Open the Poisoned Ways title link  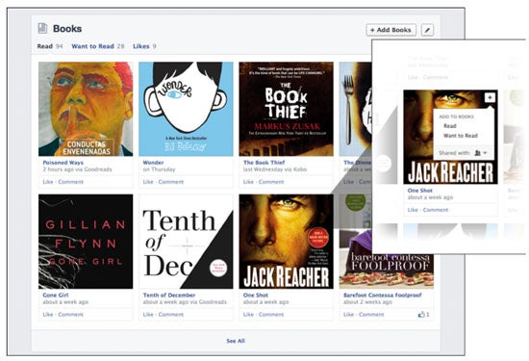click(63, 163)
